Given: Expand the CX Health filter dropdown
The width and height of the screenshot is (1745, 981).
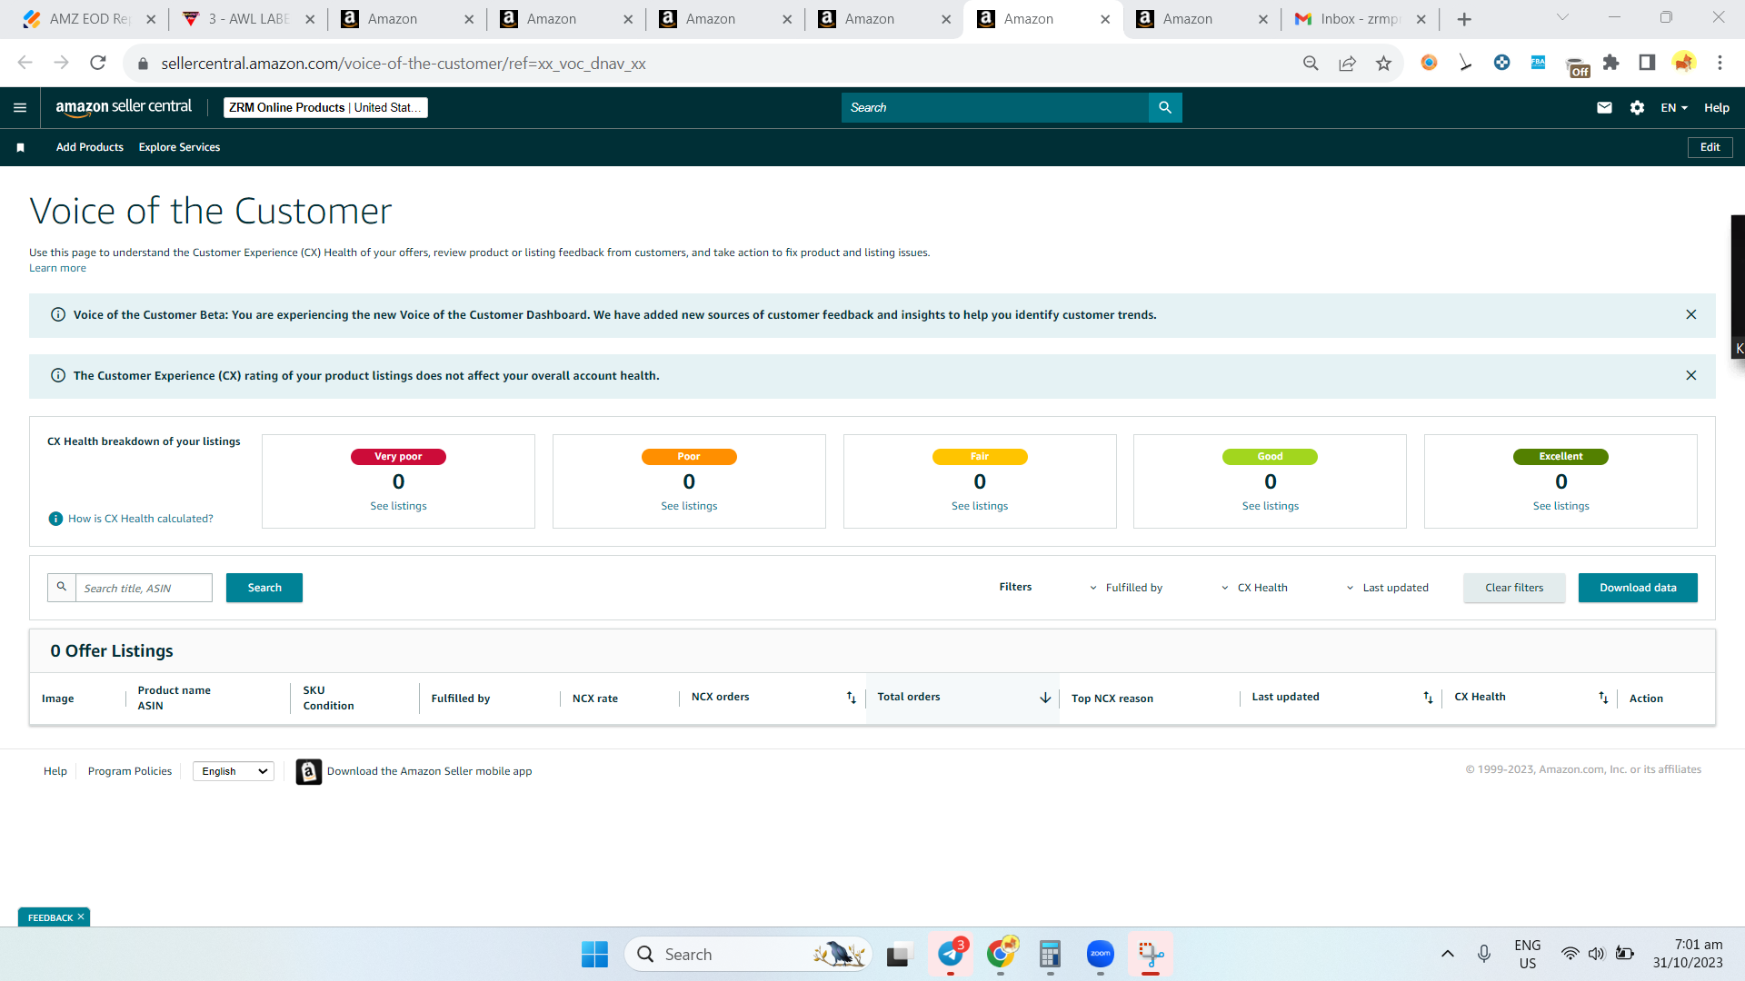Looking at the screenshot, I should [x=1254, y=588].
